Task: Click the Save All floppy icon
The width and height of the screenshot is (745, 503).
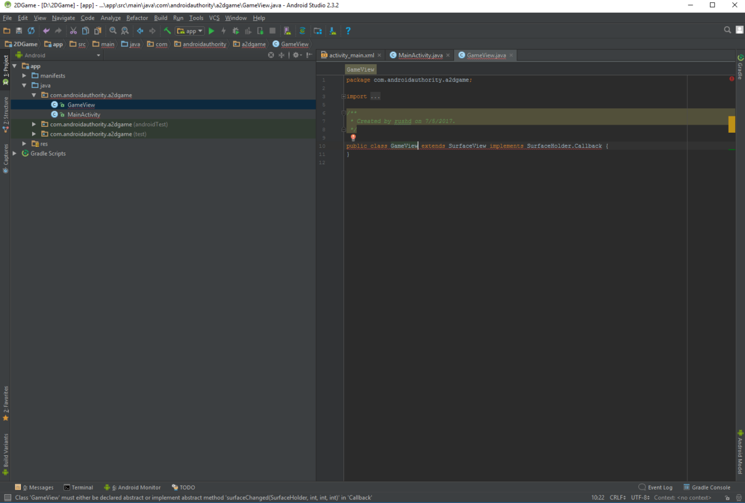Action: 19,31
